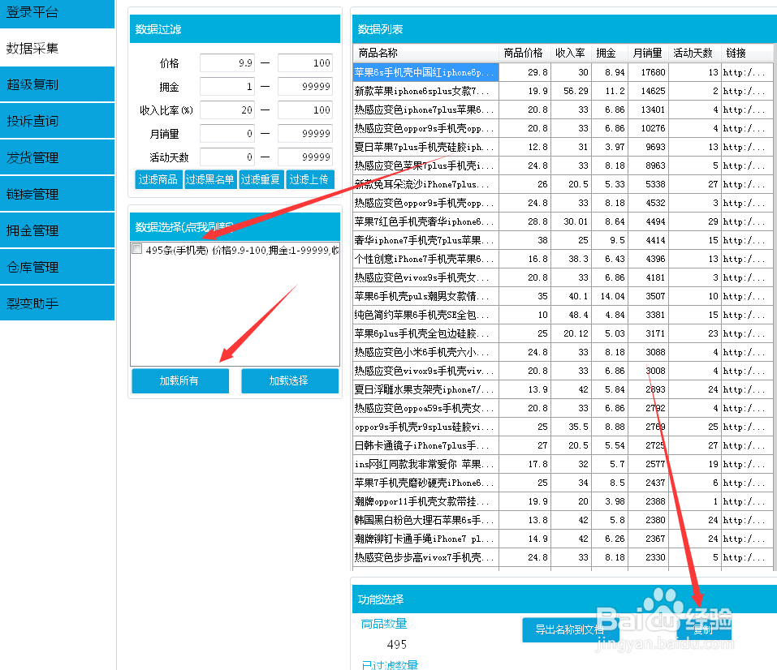Image resolution: width=777 pixels, height=670 pixels.
Task: Select 仓库管理 in the sidebar
Action: (57, 267)
